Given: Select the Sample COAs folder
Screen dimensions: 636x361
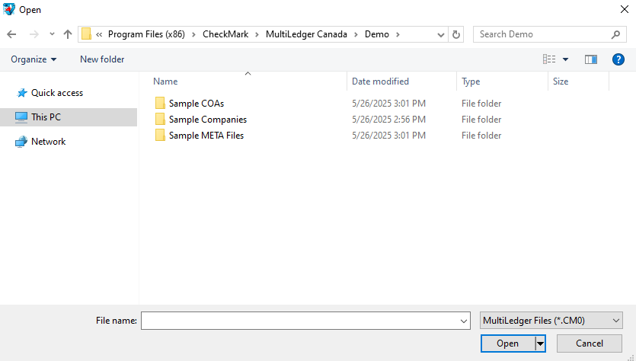Looking at the screenshot, I should pos(196,104).
